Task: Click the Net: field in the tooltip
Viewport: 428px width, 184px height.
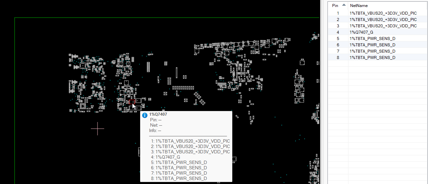Action: pyautogui.click(x=156, y=125)
